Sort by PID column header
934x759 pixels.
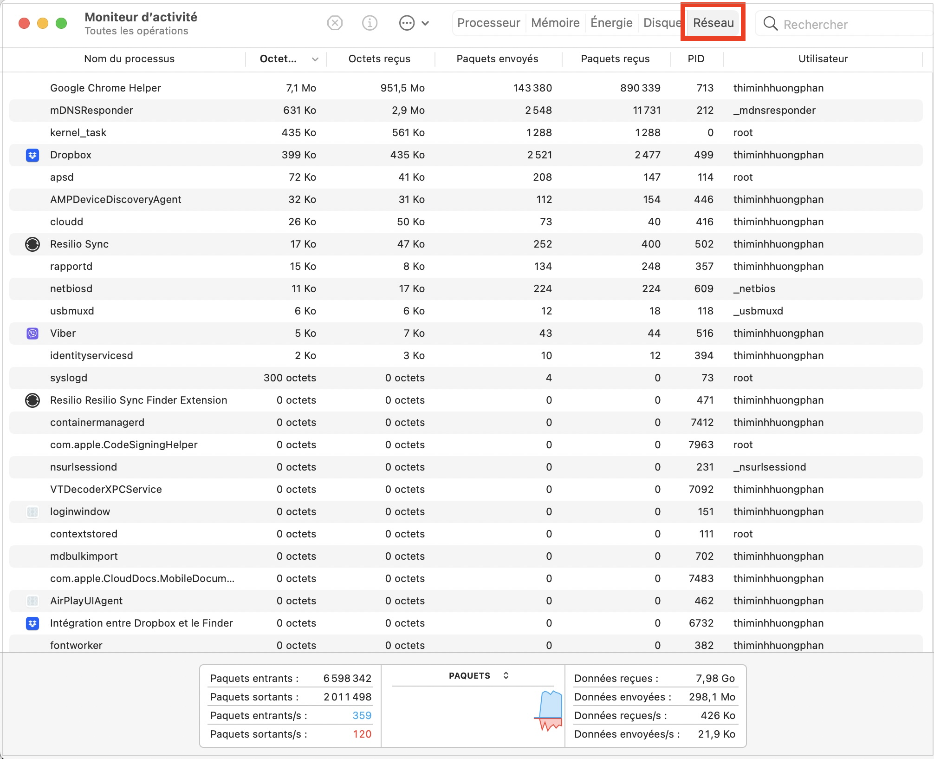696,59
